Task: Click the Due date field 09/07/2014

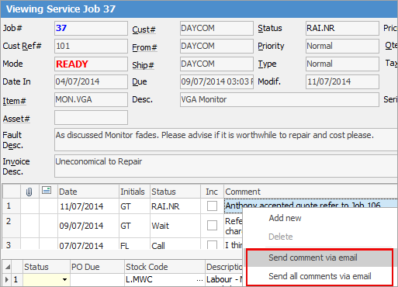Action: [x=216, y=81]
